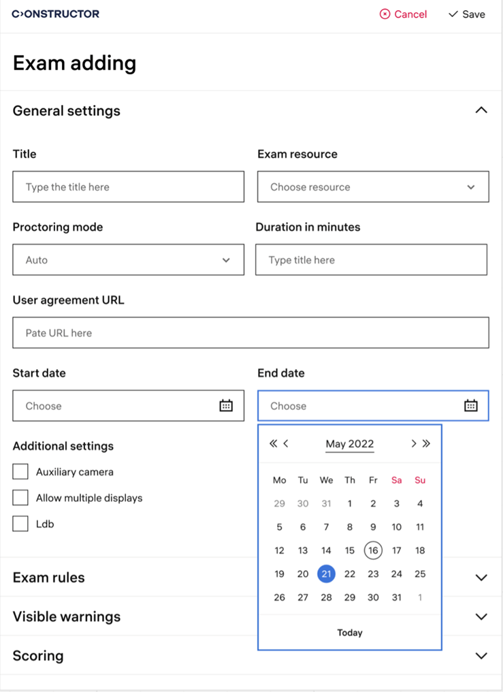
Task: Check Allow multiple displays option
Action: [x=20, y=498]
